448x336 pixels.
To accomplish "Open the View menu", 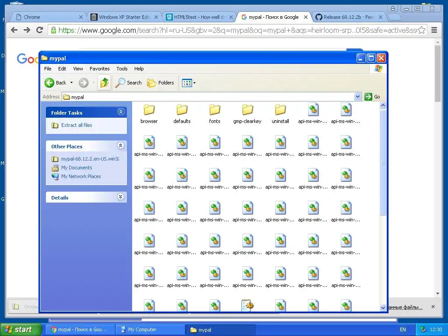I will coord(78,69).
